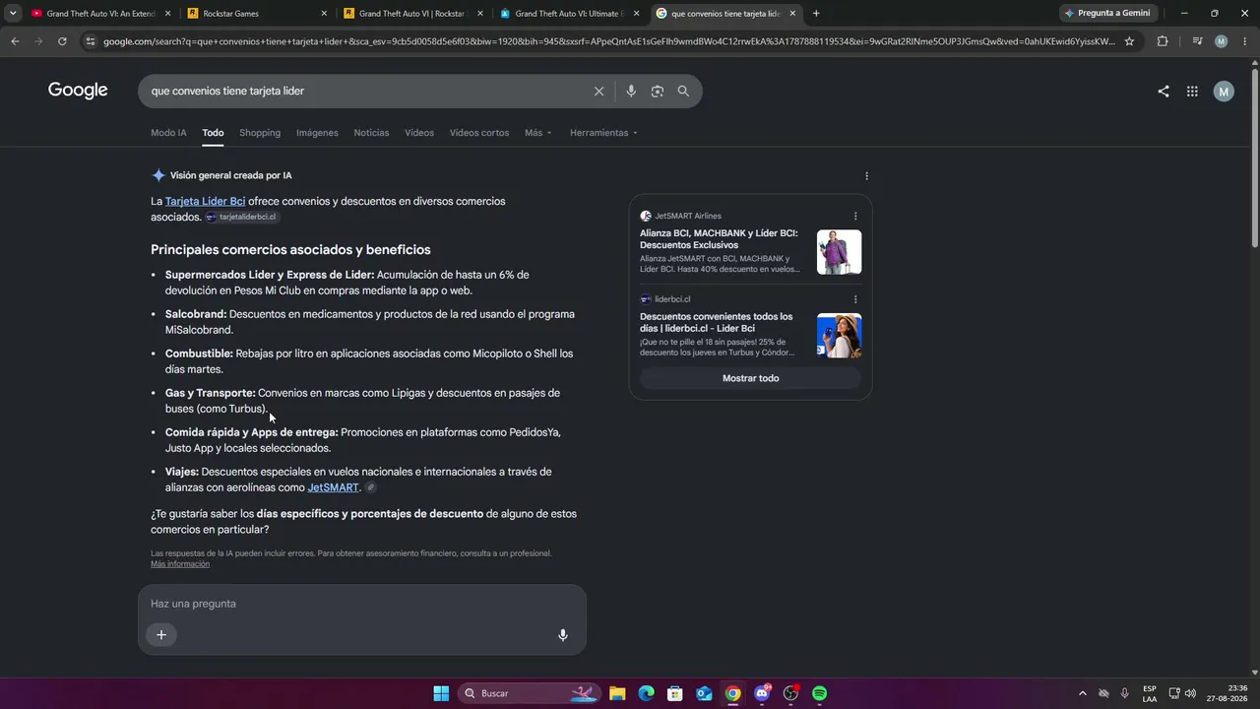Switch to Grand Theft Auto VI: Ultimate tab

(x=569, y=14)
